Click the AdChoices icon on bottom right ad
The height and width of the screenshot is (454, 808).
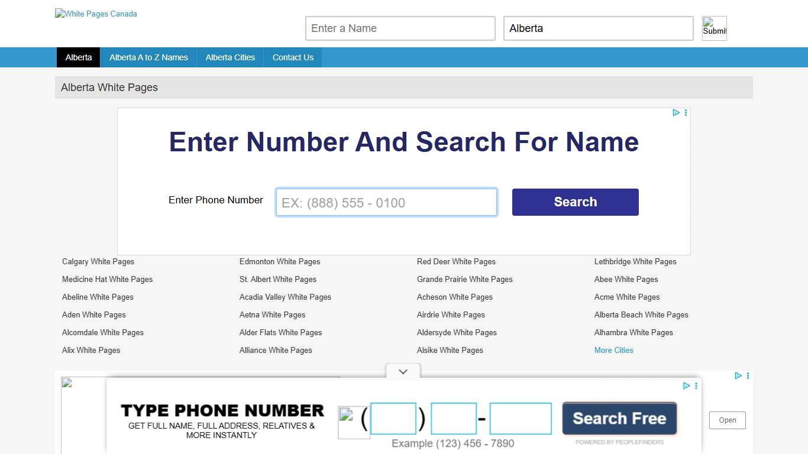738,375
